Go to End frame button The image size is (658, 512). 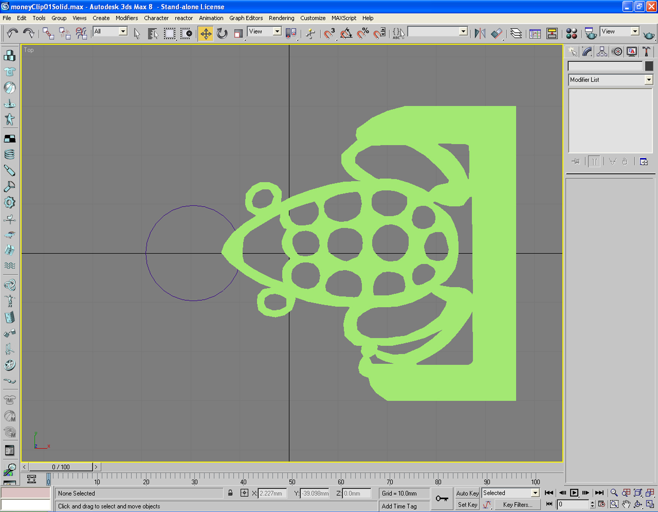pos(599,493)
